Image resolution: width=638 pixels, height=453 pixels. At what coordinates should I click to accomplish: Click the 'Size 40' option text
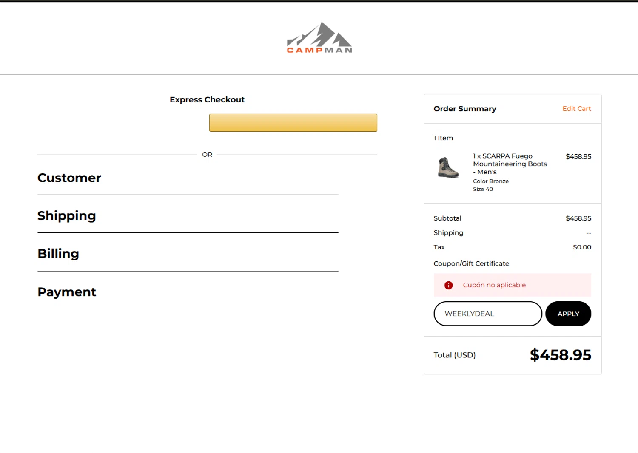(483, 189)
